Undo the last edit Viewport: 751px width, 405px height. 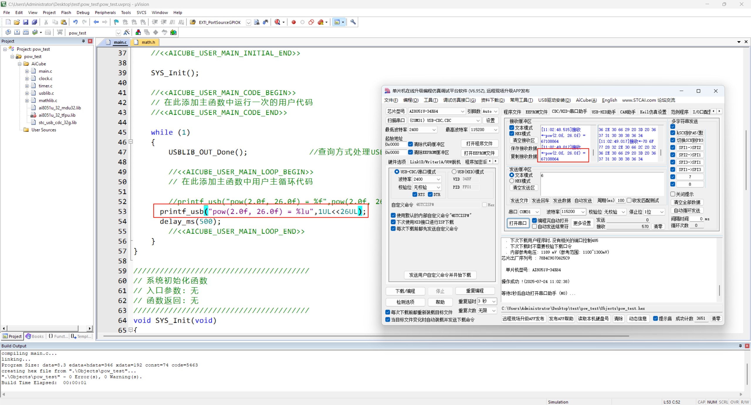[x=75, y=22]
